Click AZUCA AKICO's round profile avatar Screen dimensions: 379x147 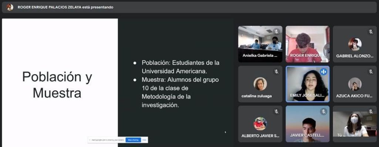355,84
